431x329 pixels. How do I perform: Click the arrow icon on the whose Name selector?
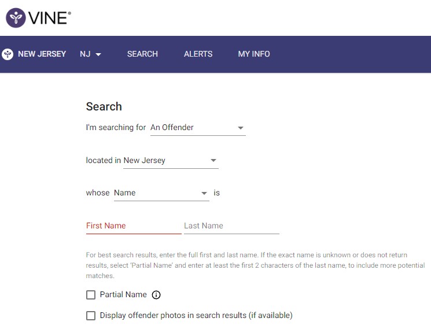tap(204, 193)
